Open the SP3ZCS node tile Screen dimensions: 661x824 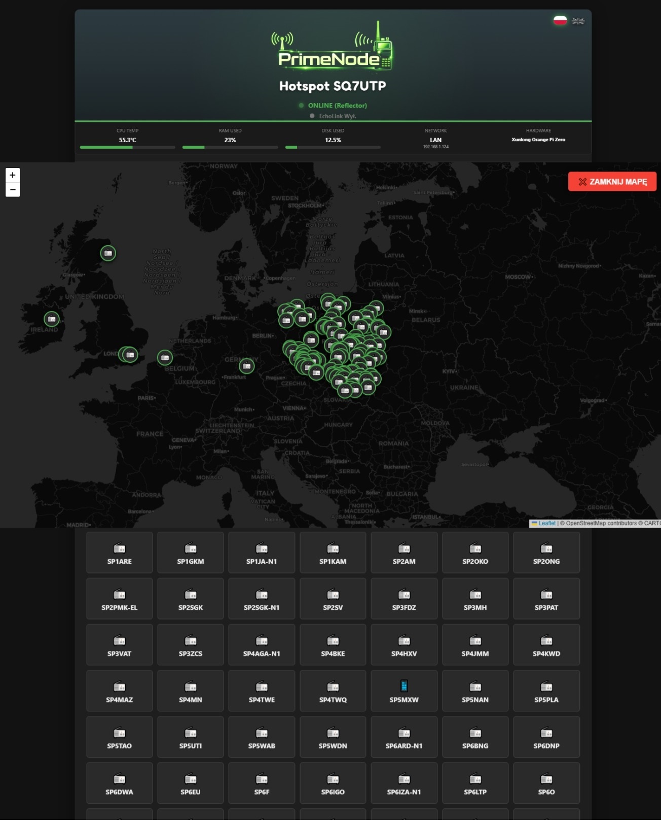pyautogui.click(x=191, y=645)
